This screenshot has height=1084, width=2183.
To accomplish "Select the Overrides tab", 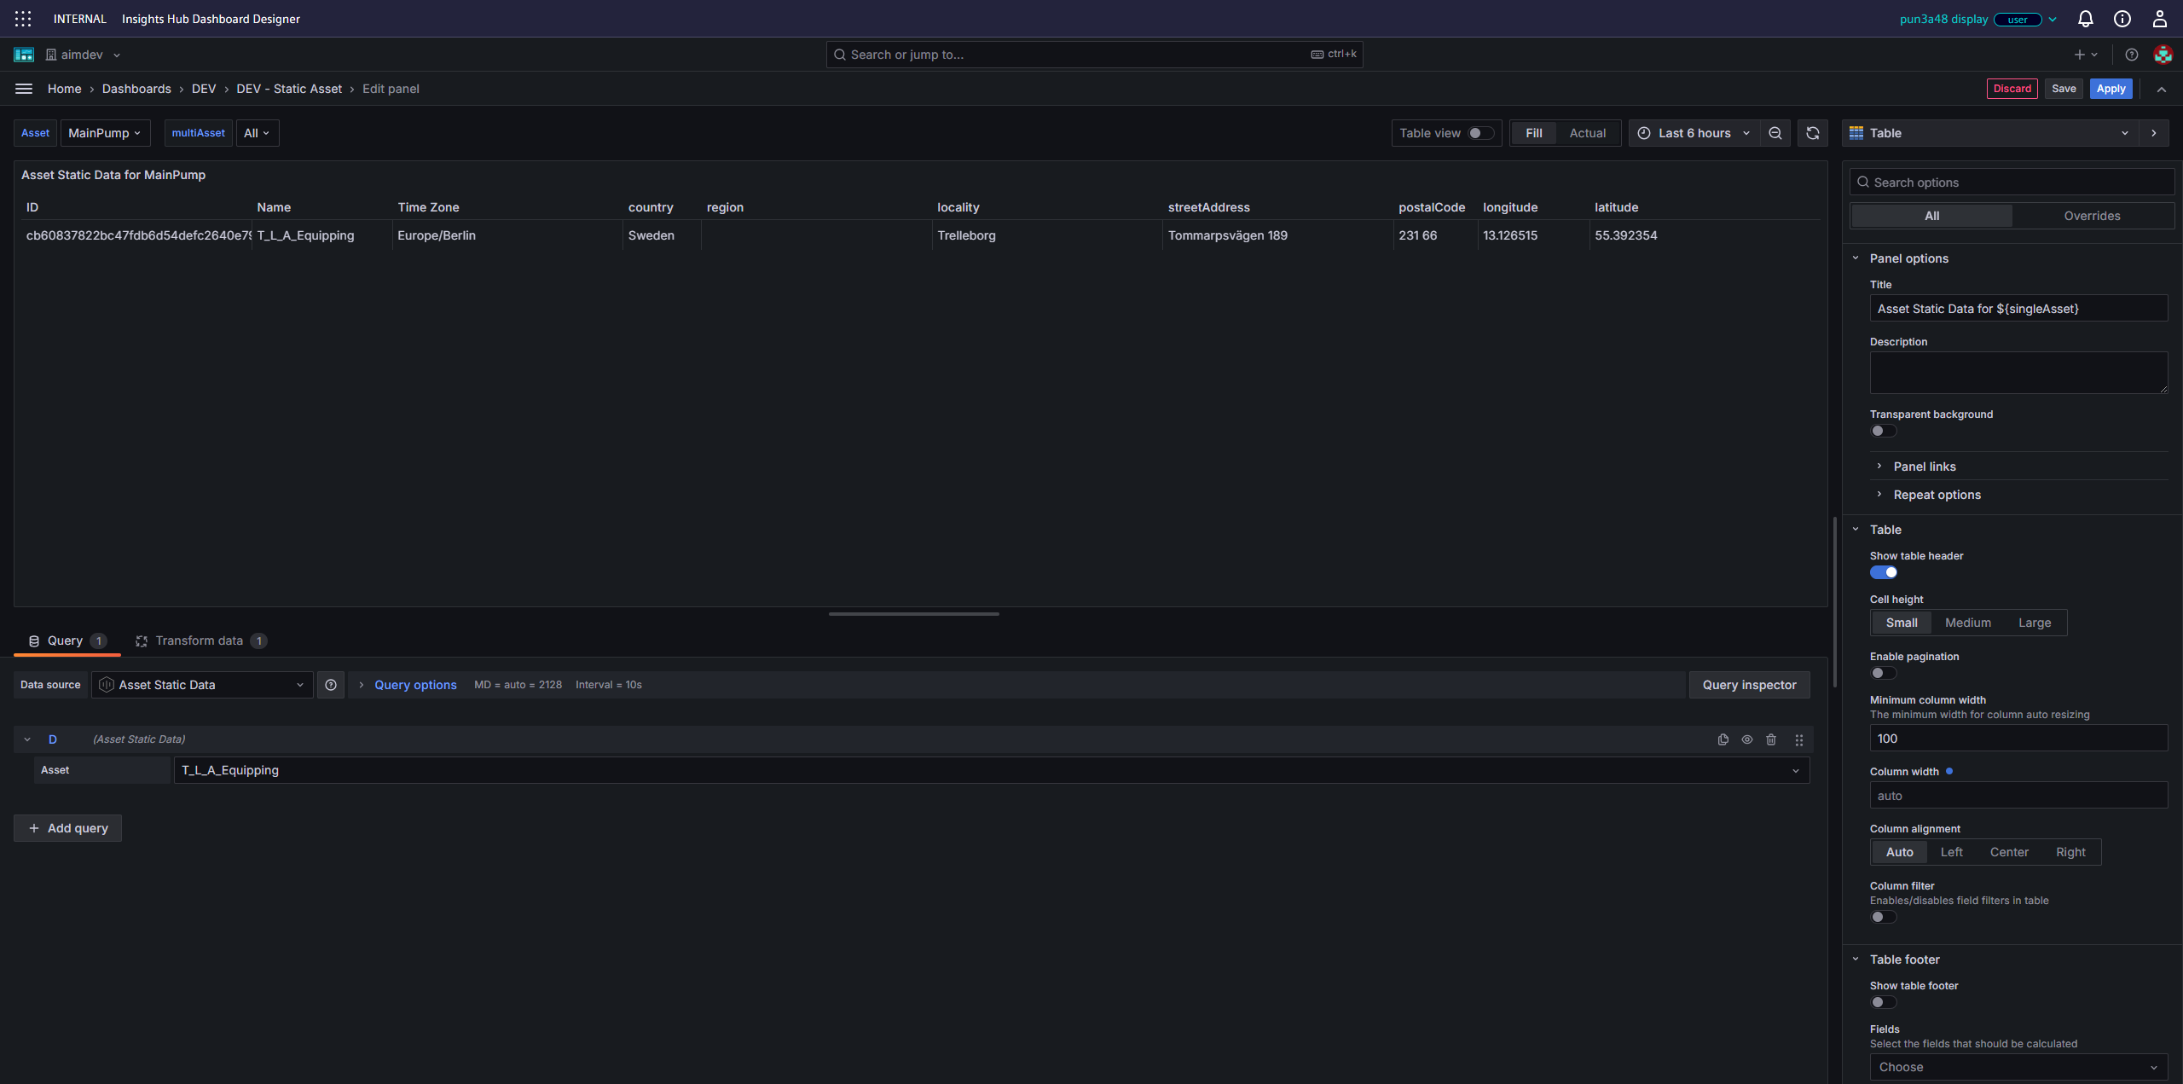I will (2092, 216).
